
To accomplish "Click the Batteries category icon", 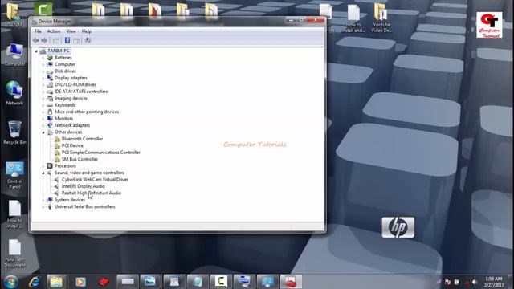I will 50,58.
